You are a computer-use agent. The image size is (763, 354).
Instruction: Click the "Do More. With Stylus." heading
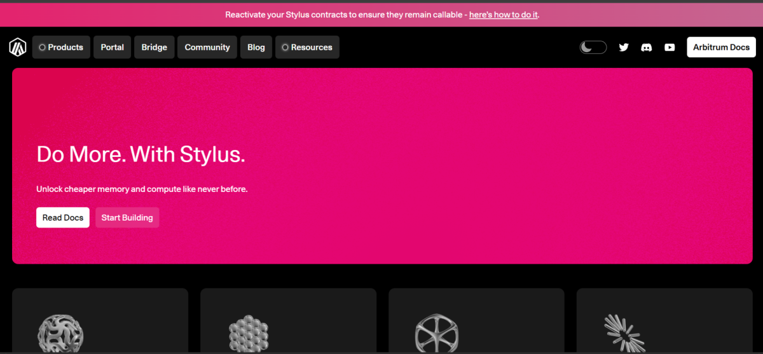click(x=141, y=154)
